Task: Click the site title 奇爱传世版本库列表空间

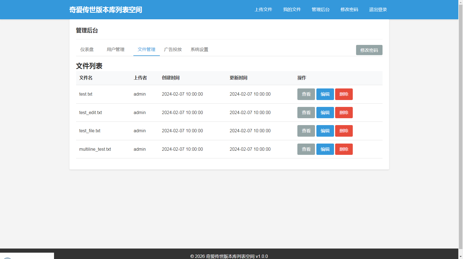Action: pyautogui.click(x=106, y=10)
